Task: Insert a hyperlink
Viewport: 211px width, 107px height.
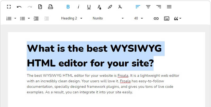Action: [156, 18]
